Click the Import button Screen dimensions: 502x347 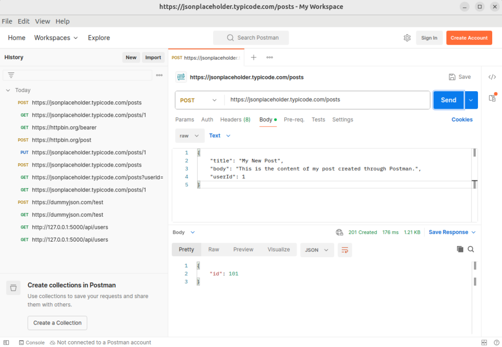tap(153, 57)
